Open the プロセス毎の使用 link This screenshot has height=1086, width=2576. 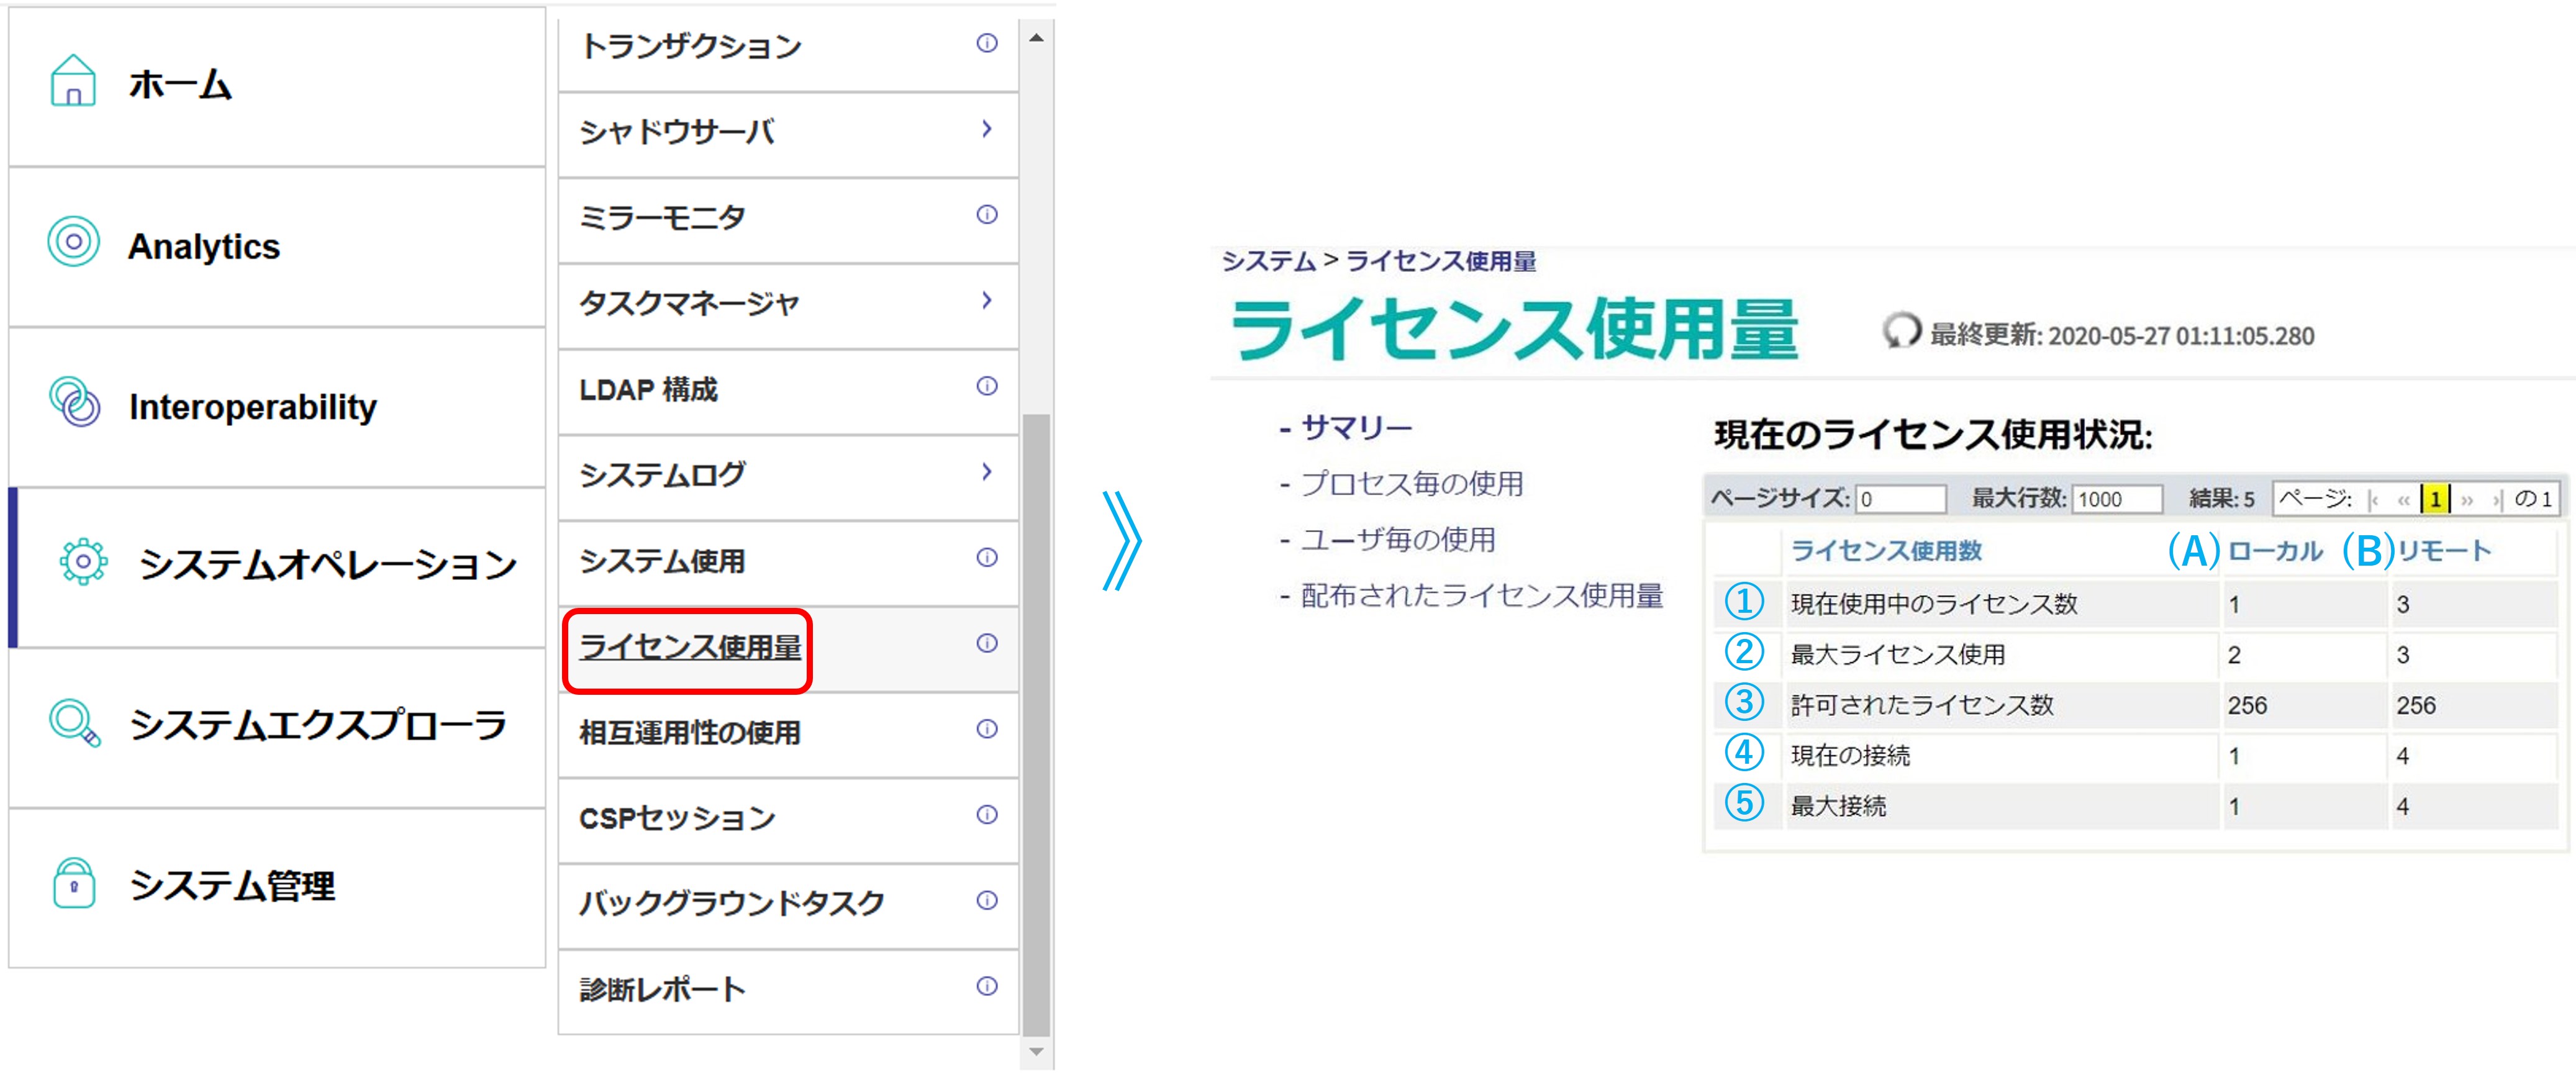[x=1411, y=484]
